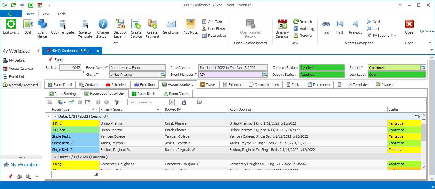The height and width of the screenshot is (189, 435).
Task: Select Recently Accessed in sidebar
Action: pyautogui.click(x=21, y=85)
